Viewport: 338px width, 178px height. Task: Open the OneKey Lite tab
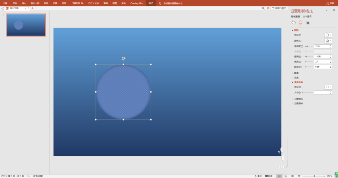tap(137, 3)
